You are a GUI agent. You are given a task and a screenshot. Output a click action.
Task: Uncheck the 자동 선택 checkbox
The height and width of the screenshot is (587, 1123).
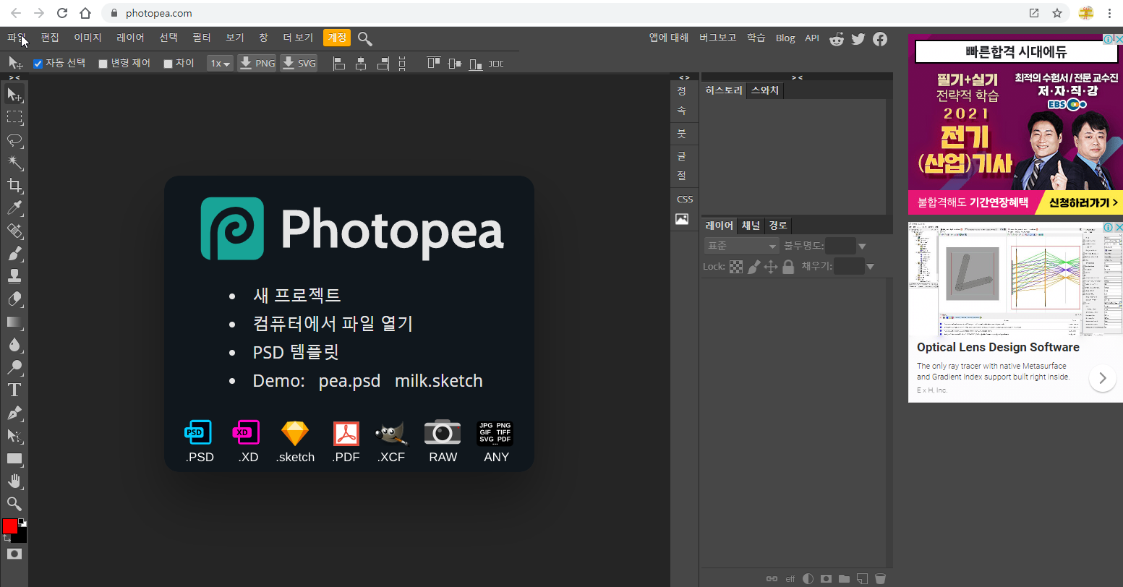click(x=38, y=64)
